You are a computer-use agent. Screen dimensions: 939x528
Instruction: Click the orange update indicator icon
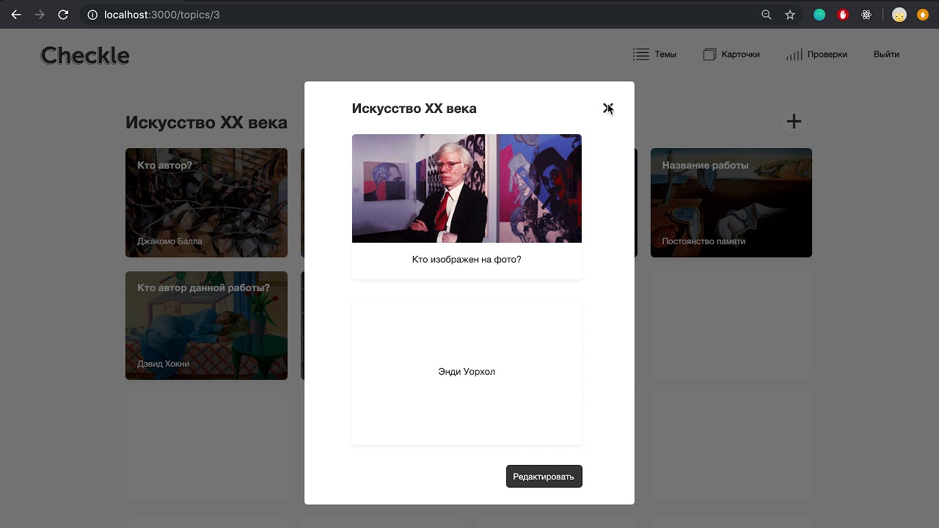coord(923,15)
